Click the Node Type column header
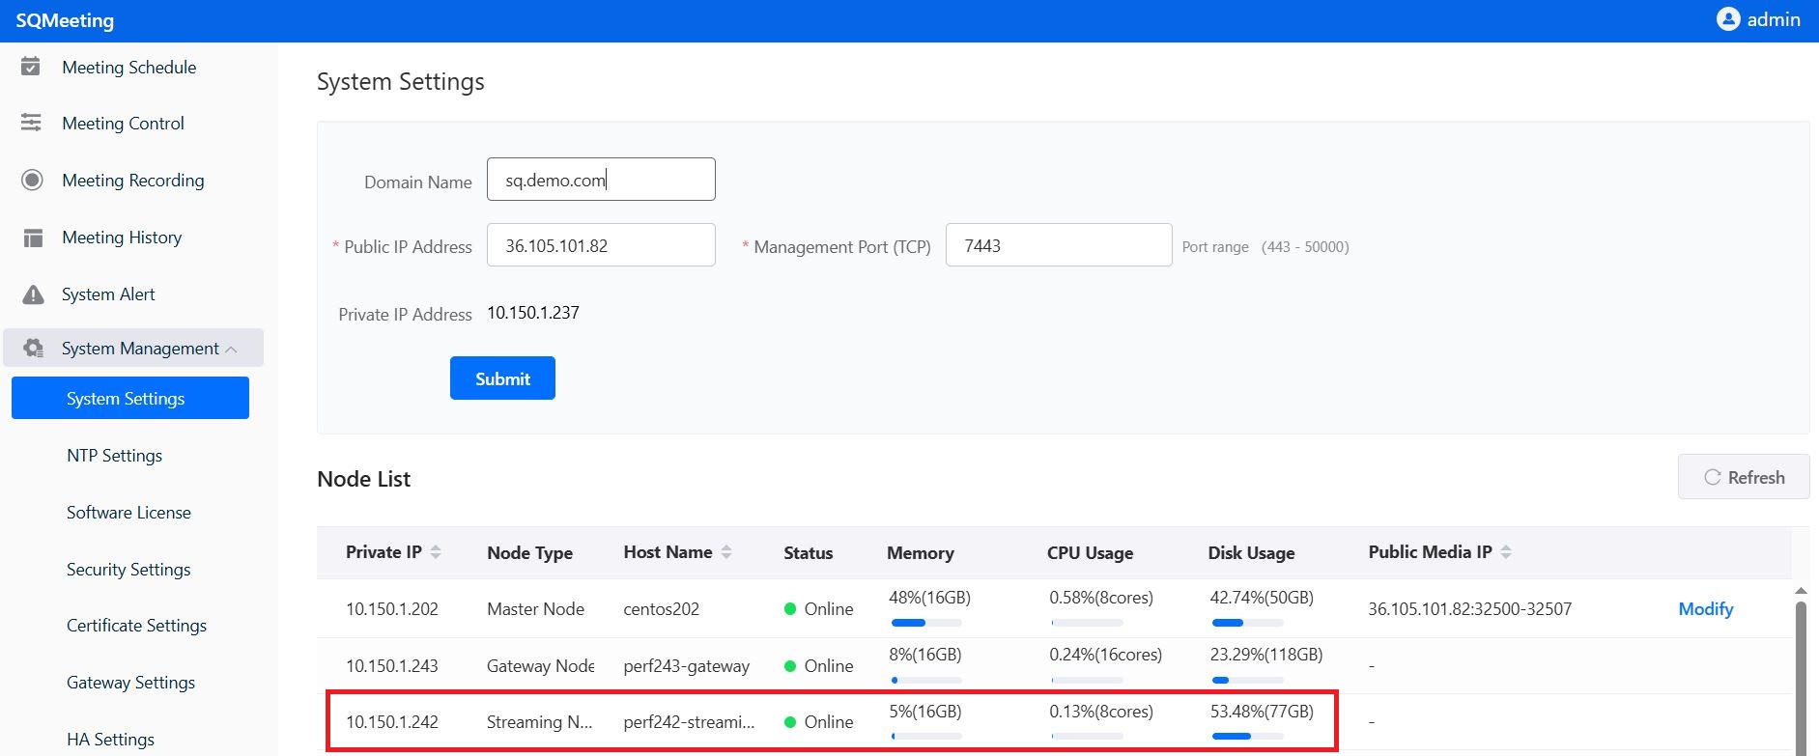 coord(529,552)
